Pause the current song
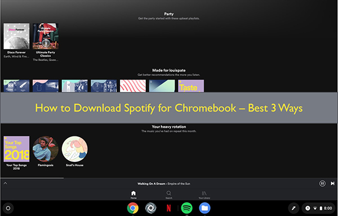Screen dimensions: 338x216 [322, 183]
